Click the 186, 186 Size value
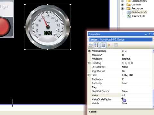The width and height of the screenshot is (154, 115). pyautogui.click(x=128, y=75)
